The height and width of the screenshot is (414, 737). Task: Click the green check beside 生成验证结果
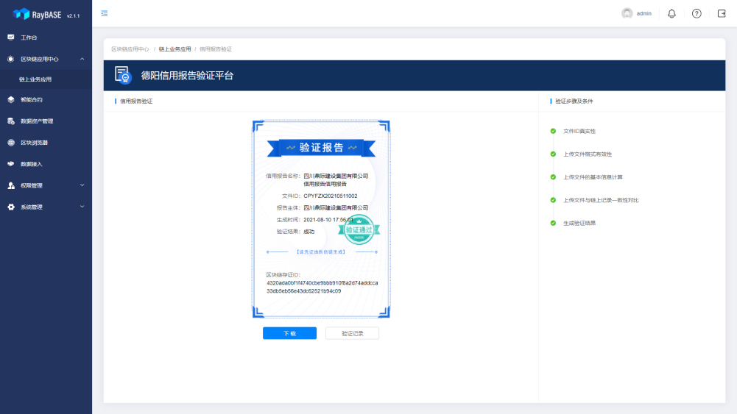point(553,223)
